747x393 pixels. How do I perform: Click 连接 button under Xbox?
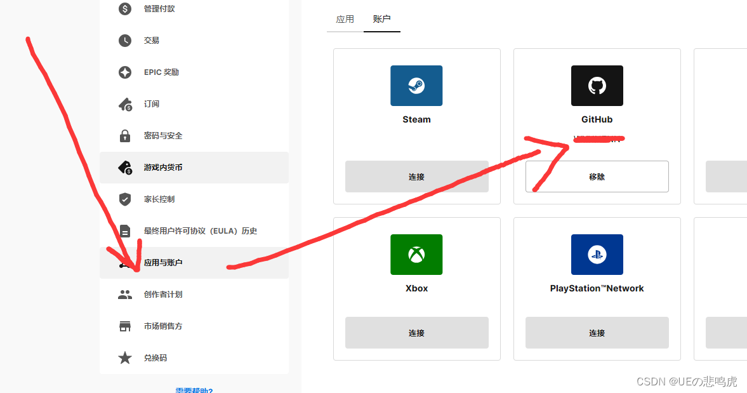click(417, 333)
